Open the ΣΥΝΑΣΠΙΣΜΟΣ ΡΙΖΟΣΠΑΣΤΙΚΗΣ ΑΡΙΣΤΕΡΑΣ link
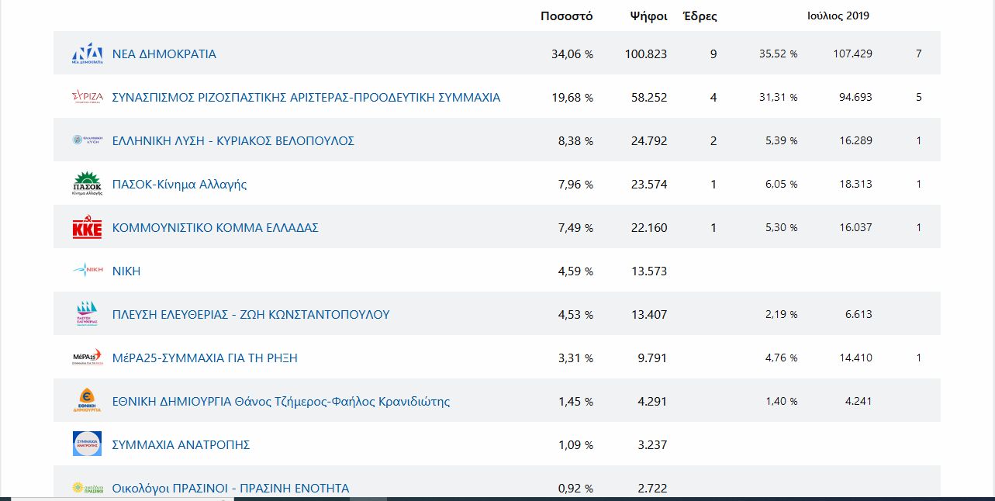Image resolution: width=995 pixels, height=501 pixels. pos(306,98)
